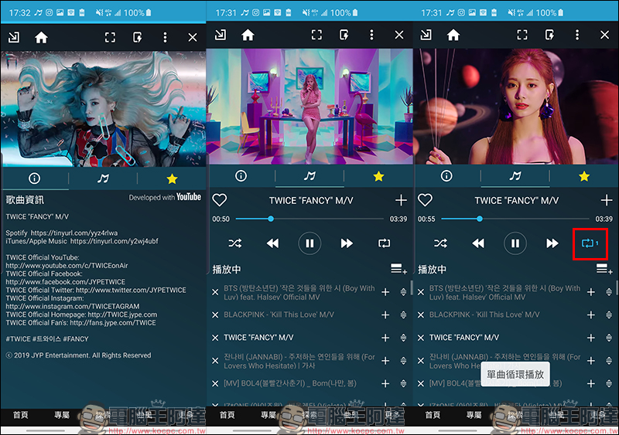The width and height of the screenshot is (619, 435).
Task: Add current song with plus beside title, right screen
Action: (607, 200)
